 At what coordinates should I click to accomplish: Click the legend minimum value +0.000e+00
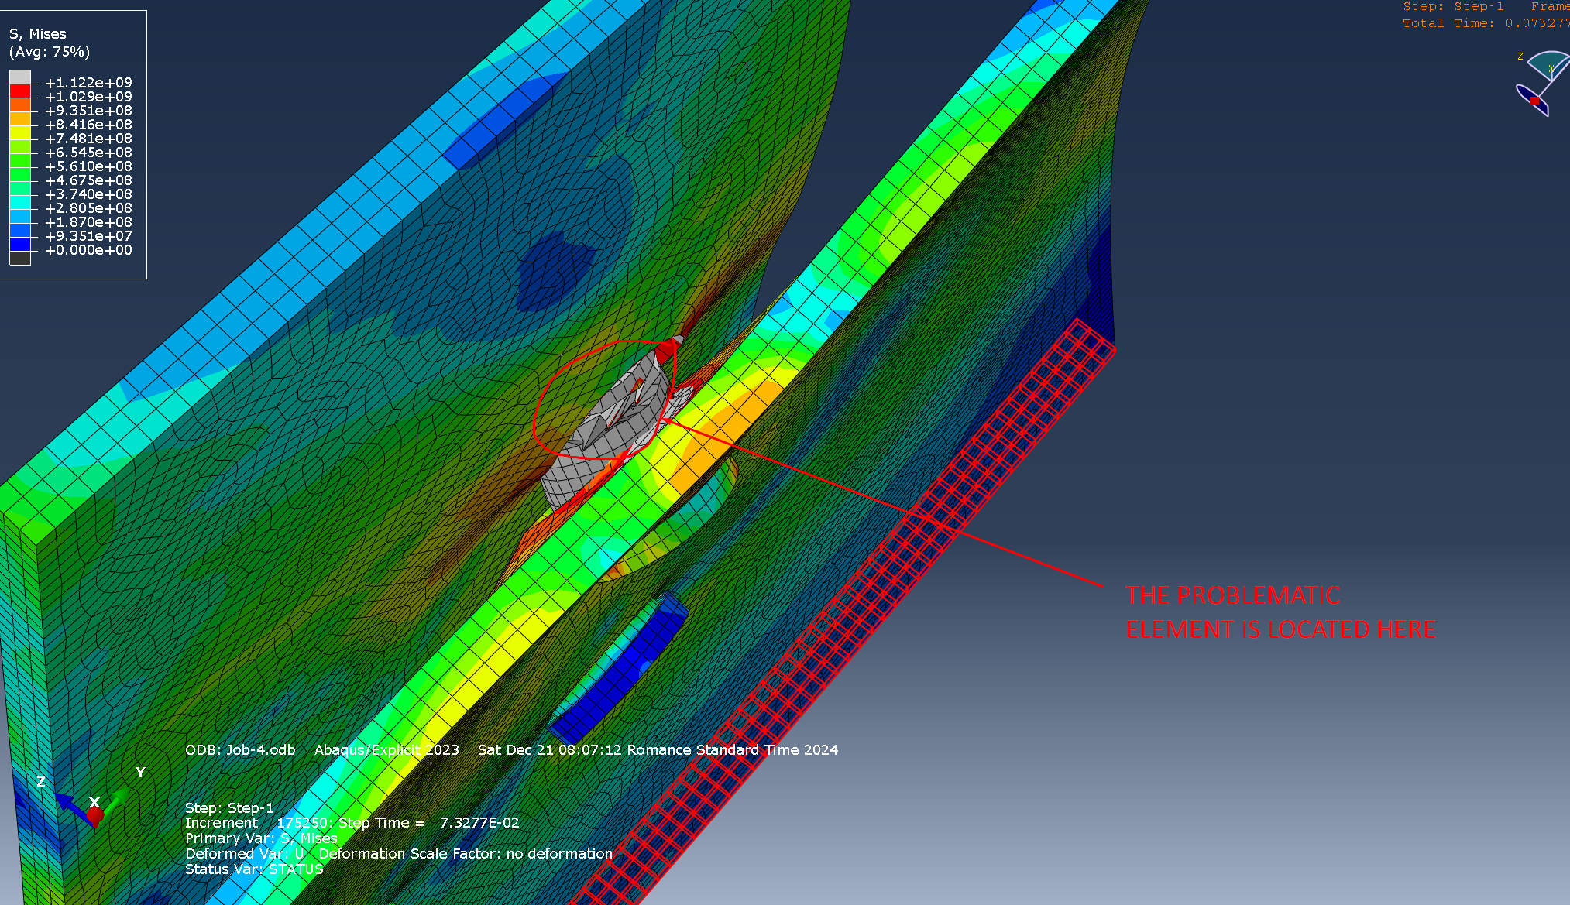[88, 250]
